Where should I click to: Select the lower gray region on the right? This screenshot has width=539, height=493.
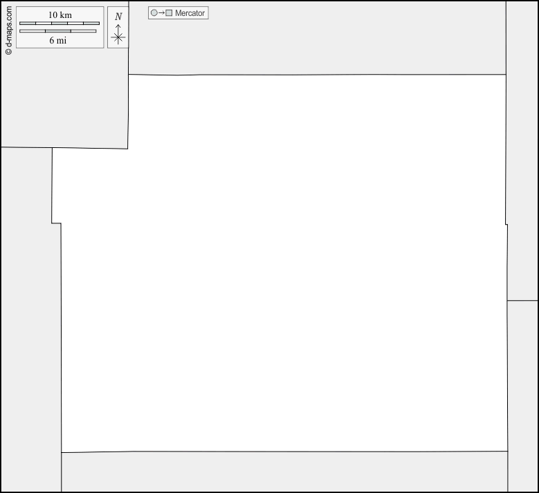523,394
